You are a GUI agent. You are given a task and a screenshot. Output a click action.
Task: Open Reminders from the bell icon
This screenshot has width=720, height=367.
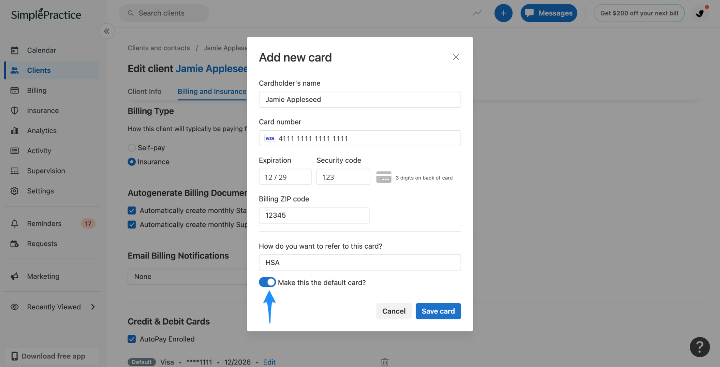point(15,224)
